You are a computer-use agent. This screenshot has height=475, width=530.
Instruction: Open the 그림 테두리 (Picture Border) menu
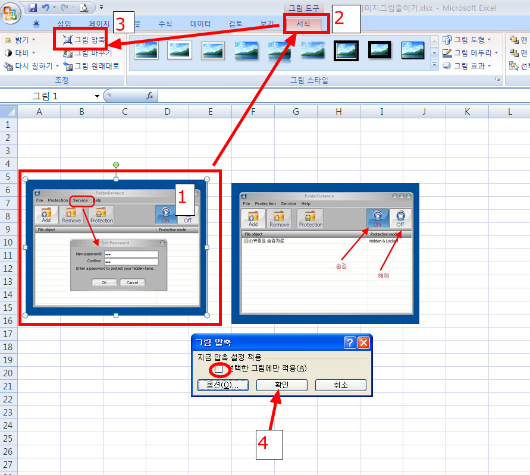470,53
